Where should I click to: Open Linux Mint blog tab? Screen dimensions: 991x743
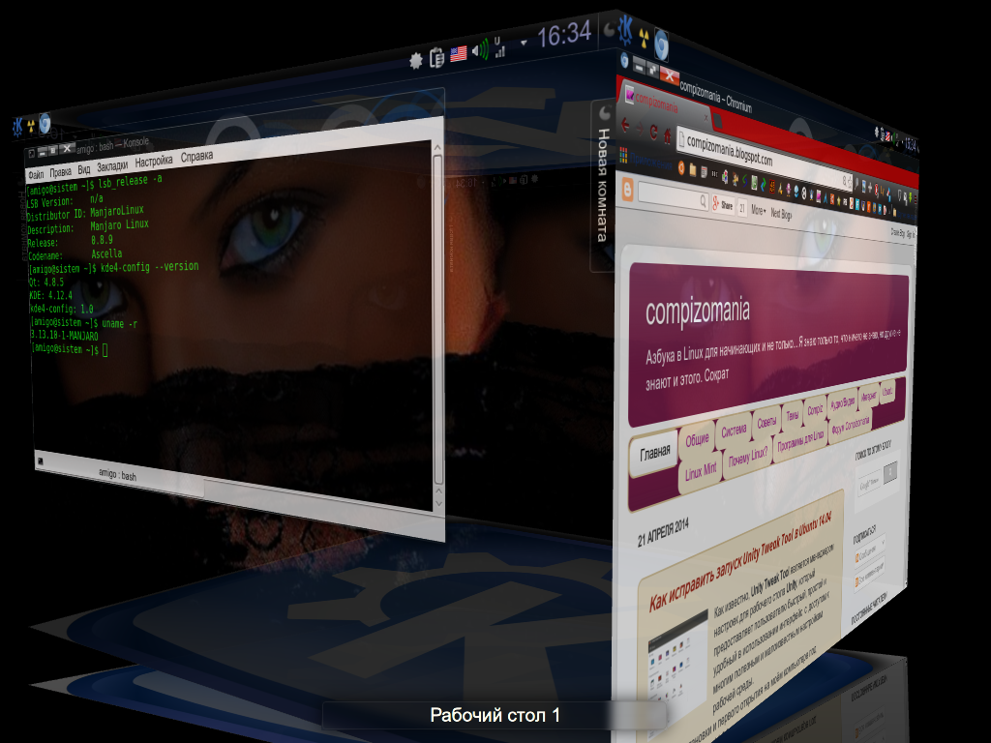click(701, 471)
